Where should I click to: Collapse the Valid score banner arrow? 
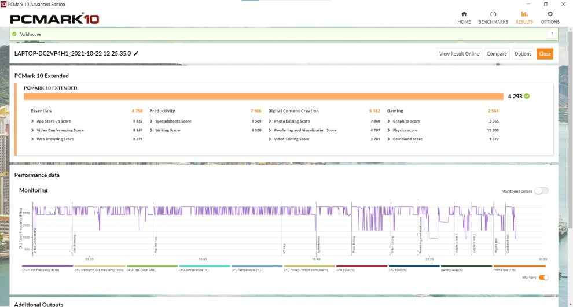click(552, 34)
